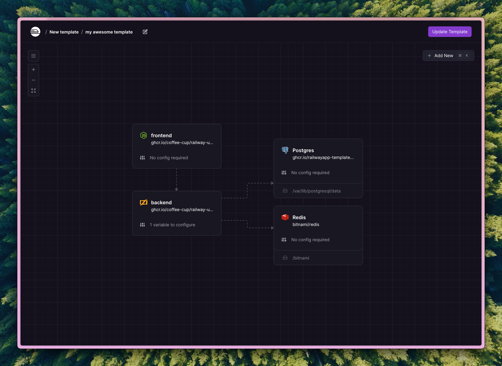Click the disk icon beside /bitnami on Redis
The width and height of the screenshot is (502, 366).
(285, 258)
